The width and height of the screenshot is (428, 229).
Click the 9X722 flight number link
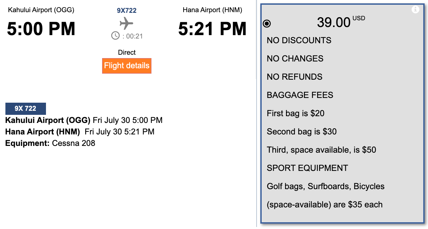(127, 10)
